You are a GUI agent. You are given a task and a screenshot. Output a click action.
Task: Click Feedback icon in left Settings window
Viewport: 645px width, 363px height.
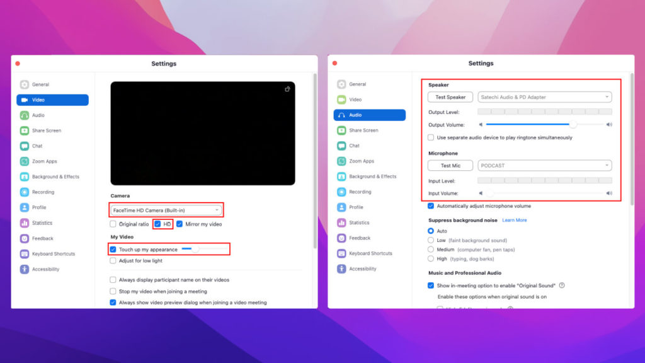point(25,238)
